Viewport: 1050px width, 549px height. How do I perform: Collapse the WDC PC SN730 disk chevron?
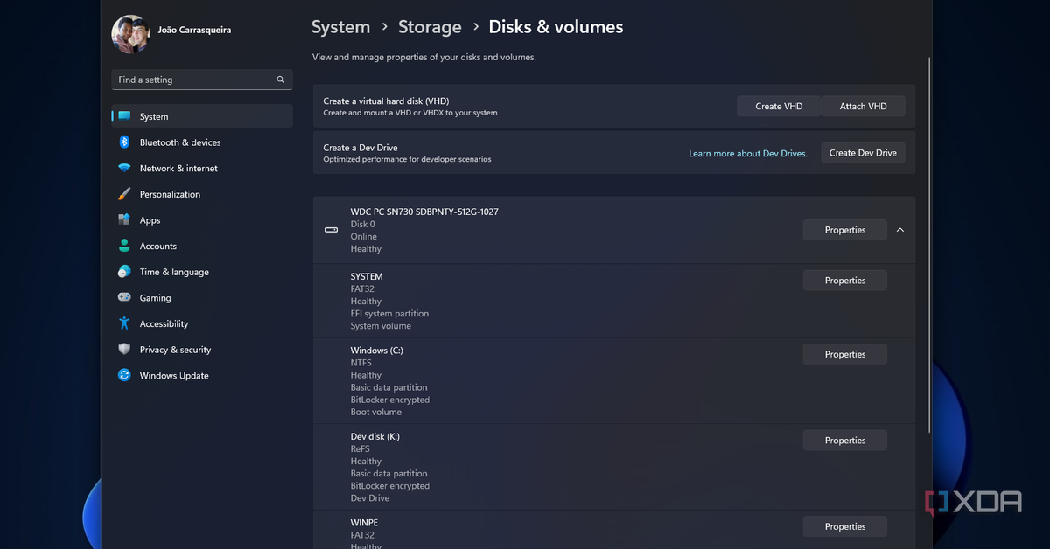click(x=900, y=230)
